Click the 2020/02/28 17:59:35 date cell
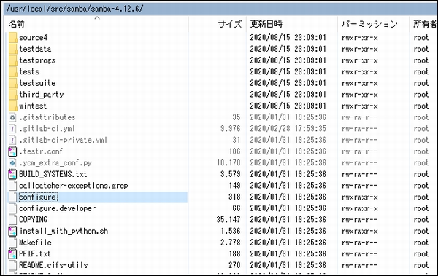Viewport: 438px width, 276px height. click(288, 129)
